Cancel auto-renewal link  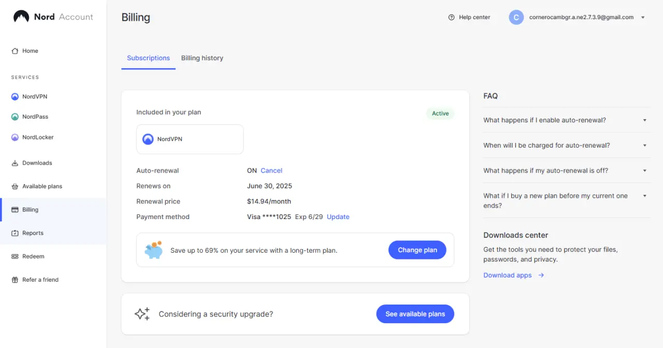click(271, 170)
